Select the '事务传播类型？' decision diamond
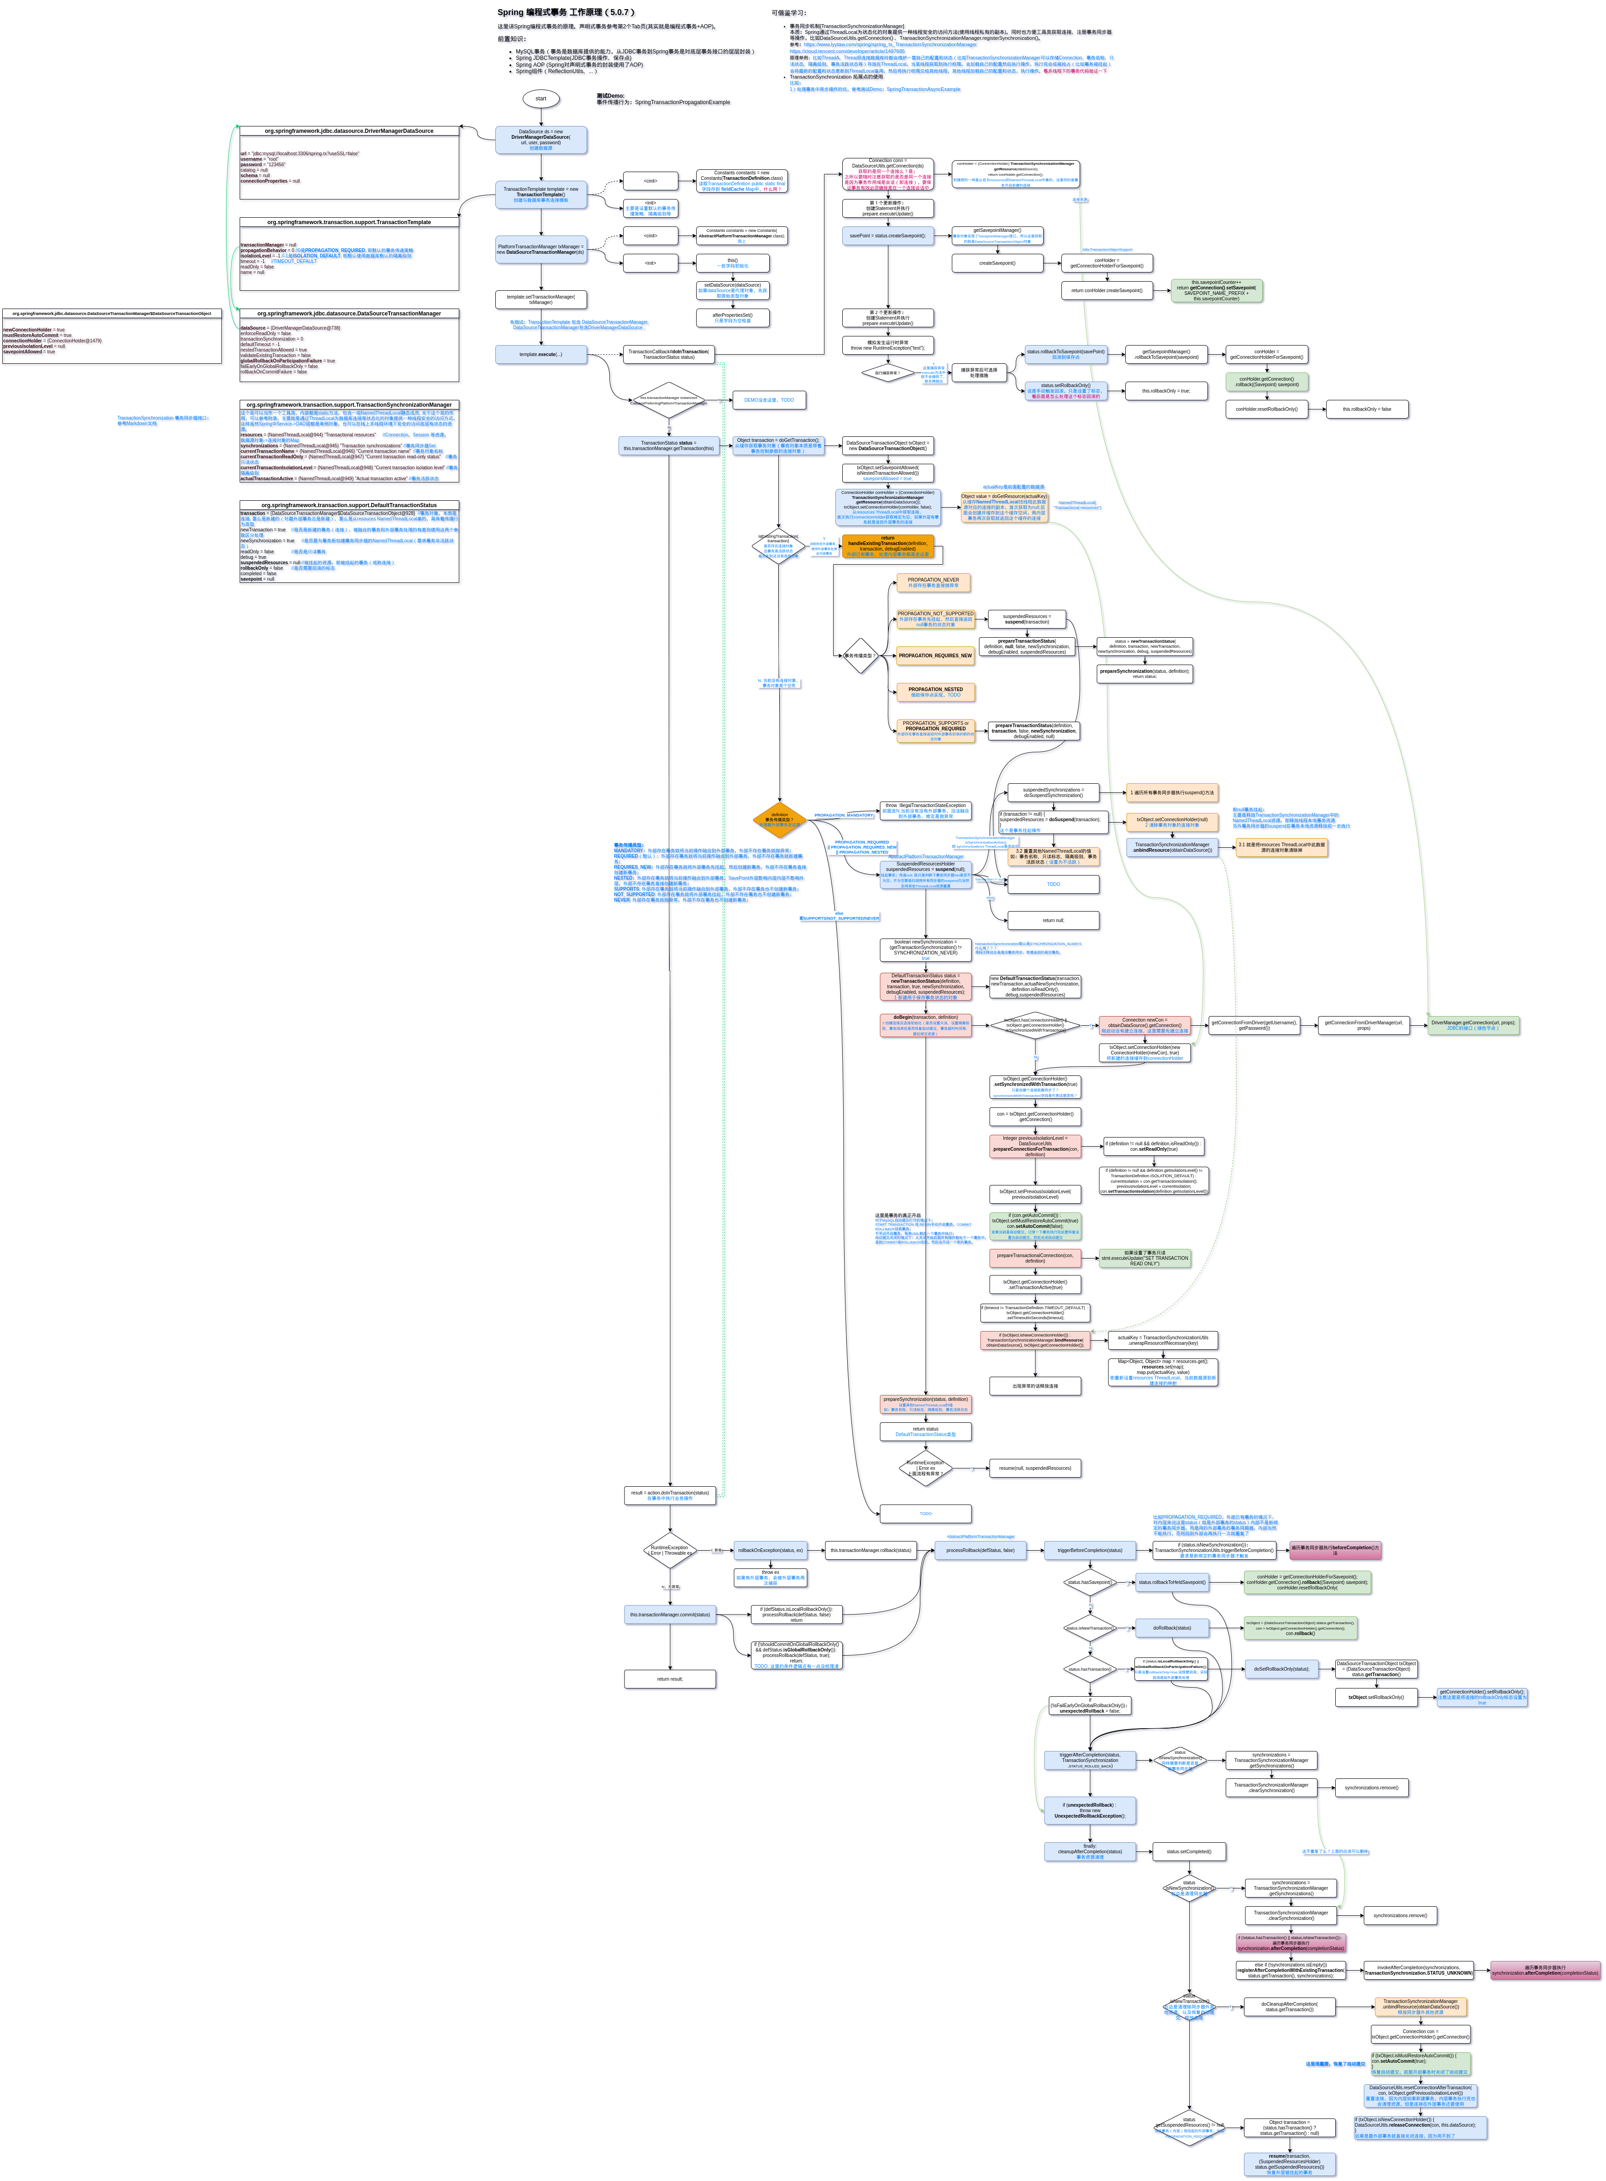 861,655
